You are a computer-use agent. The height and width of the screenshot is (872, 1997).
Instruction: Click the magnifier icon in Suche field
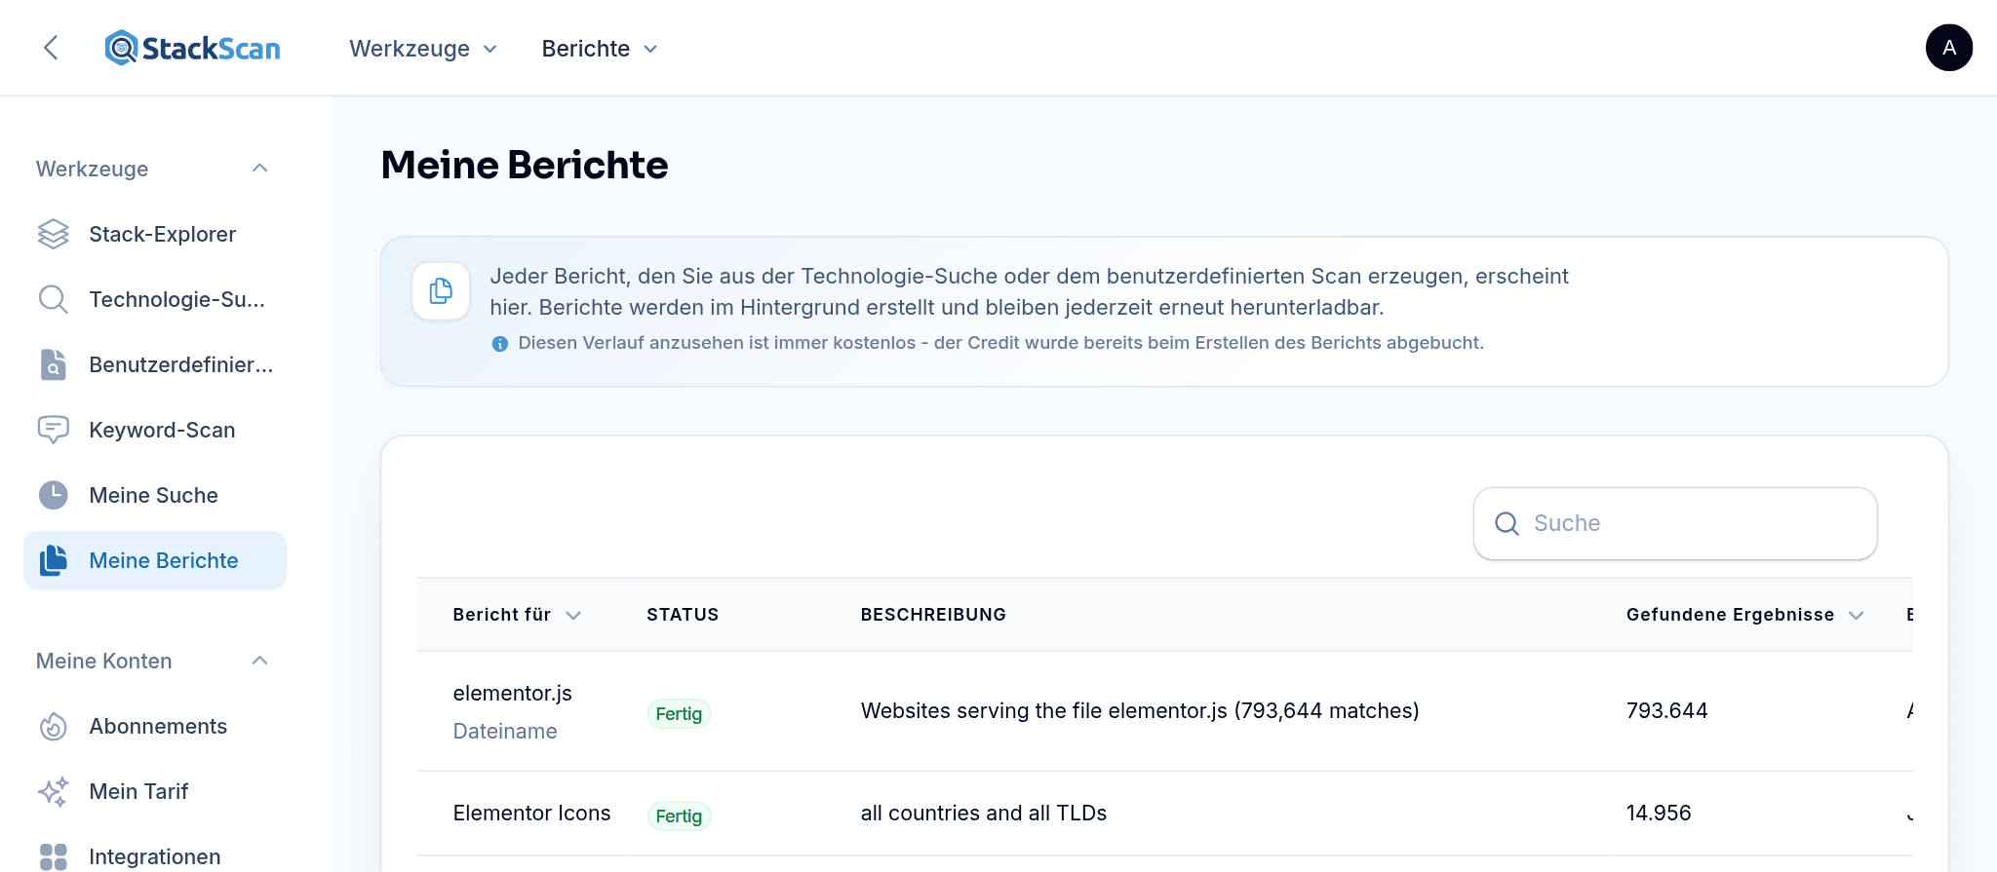(1508, 523)
